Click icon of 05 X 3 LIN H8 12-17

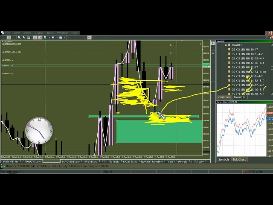(x=228, y=67)
